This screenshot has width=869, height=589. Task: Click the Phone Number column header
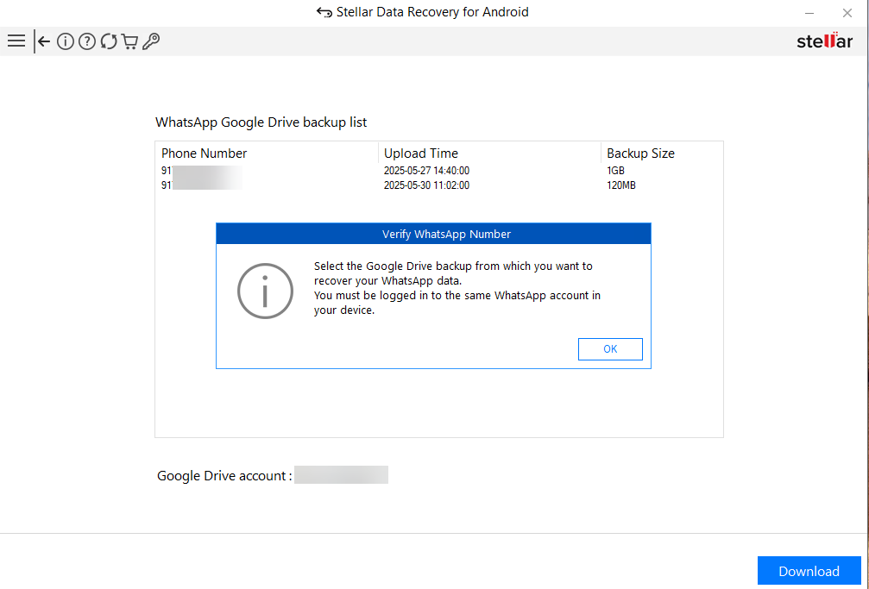coord(205,154)
